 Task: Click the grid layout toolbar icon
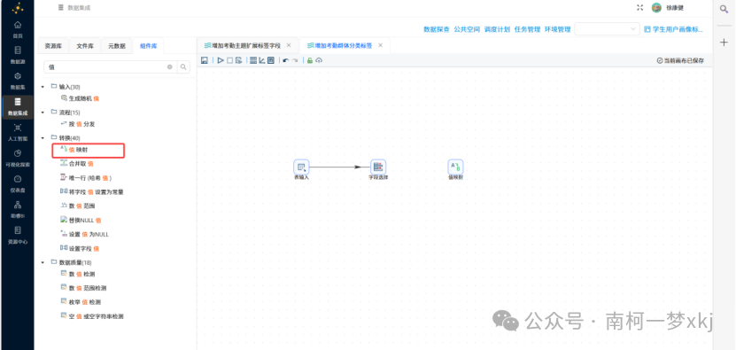click(x=253, y=60)
